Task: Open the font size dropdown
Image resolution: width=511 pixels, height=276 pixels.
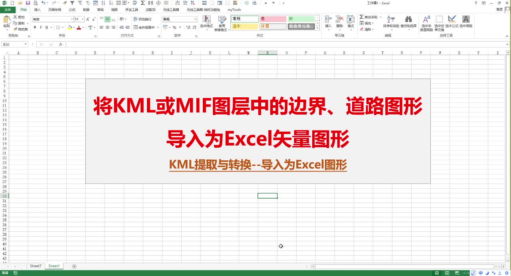Action: point(82,19)
